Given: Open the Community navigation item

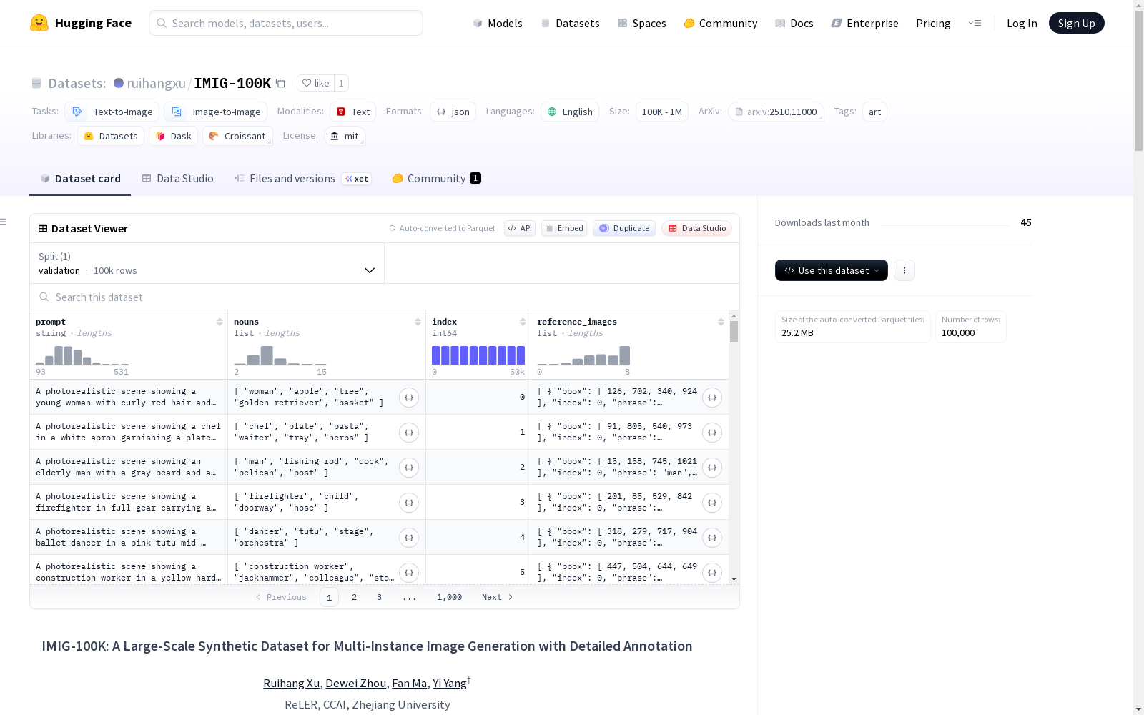Looking at the screenshot, I should point(720,23).
